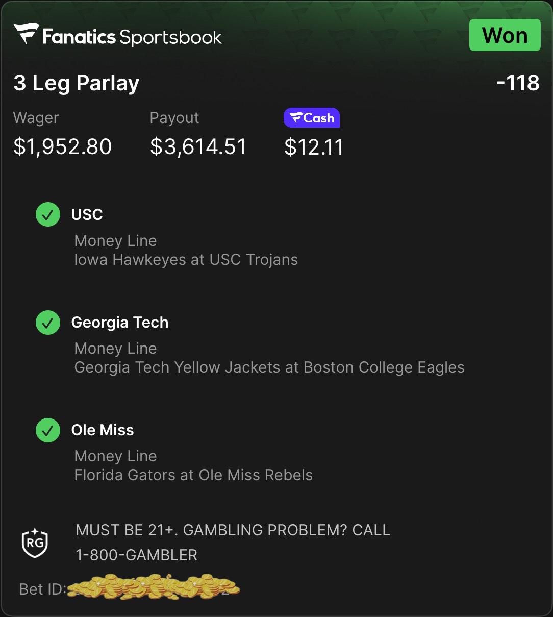553x617 pixels.
Task: Click the $3,614.51 payout amount
Action: [x=198, y=147]
